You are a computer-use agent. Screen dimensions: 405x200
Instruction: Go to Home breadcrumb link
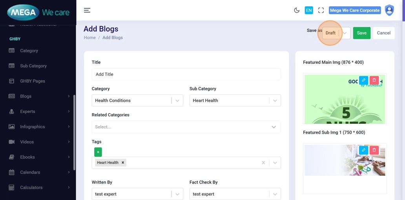click(x=89, y=38)
